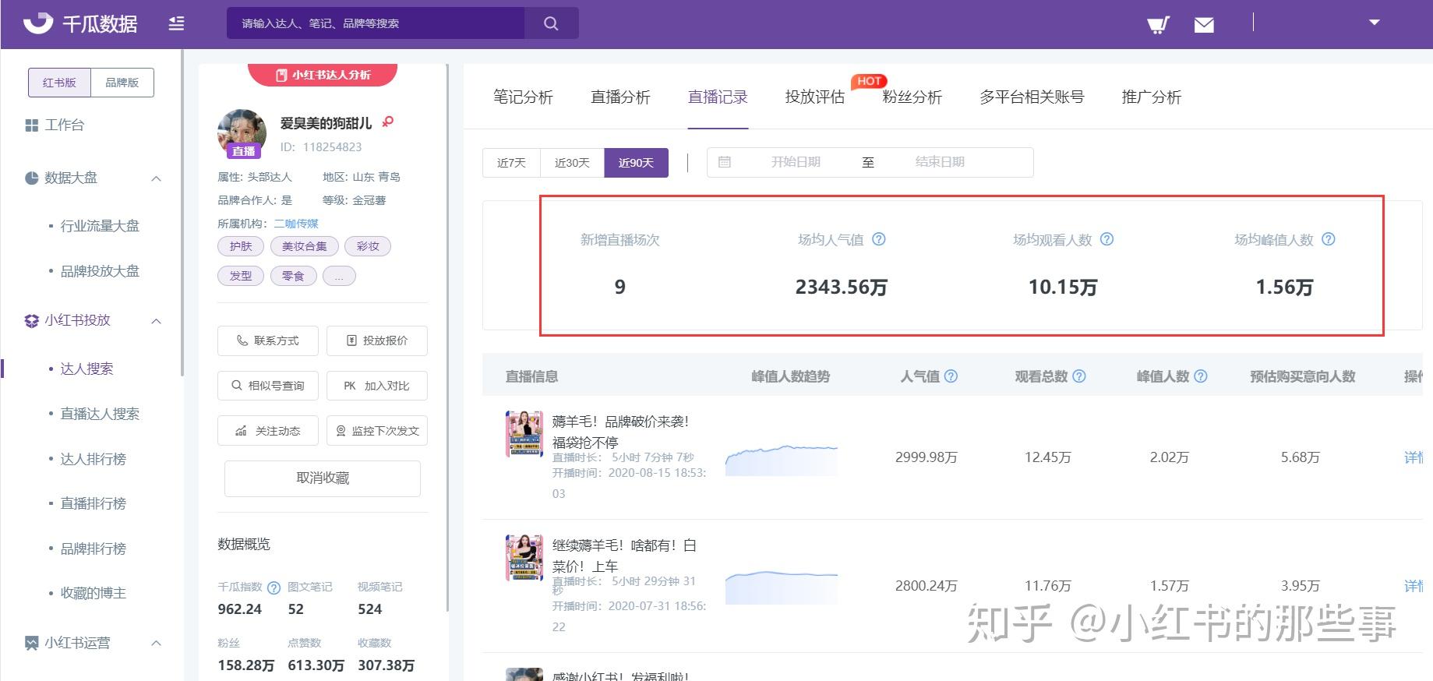Open the account dropdown arrow in header
Viewport: 1433px width, 681px height.
1375,23
